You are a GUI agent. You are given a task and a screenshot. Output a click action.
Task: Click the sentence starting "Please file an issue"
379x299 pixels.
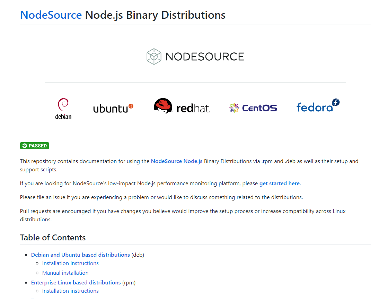[161, 197]
